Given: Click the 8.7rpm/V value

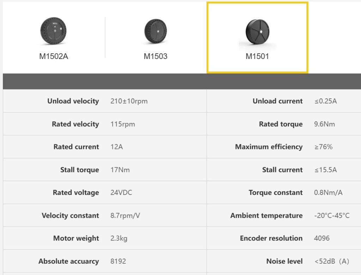Looking at the screenshot, I should pyautogui.click(x=125, y=216).
